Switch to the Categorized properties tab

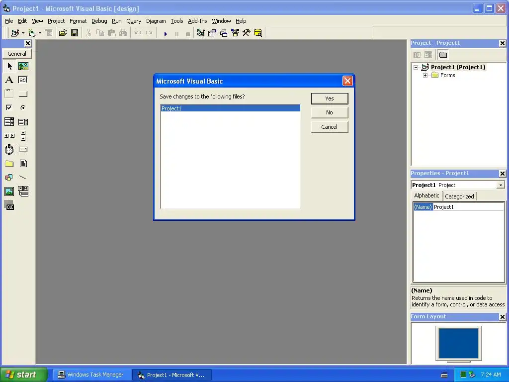(x=459, y=196)
